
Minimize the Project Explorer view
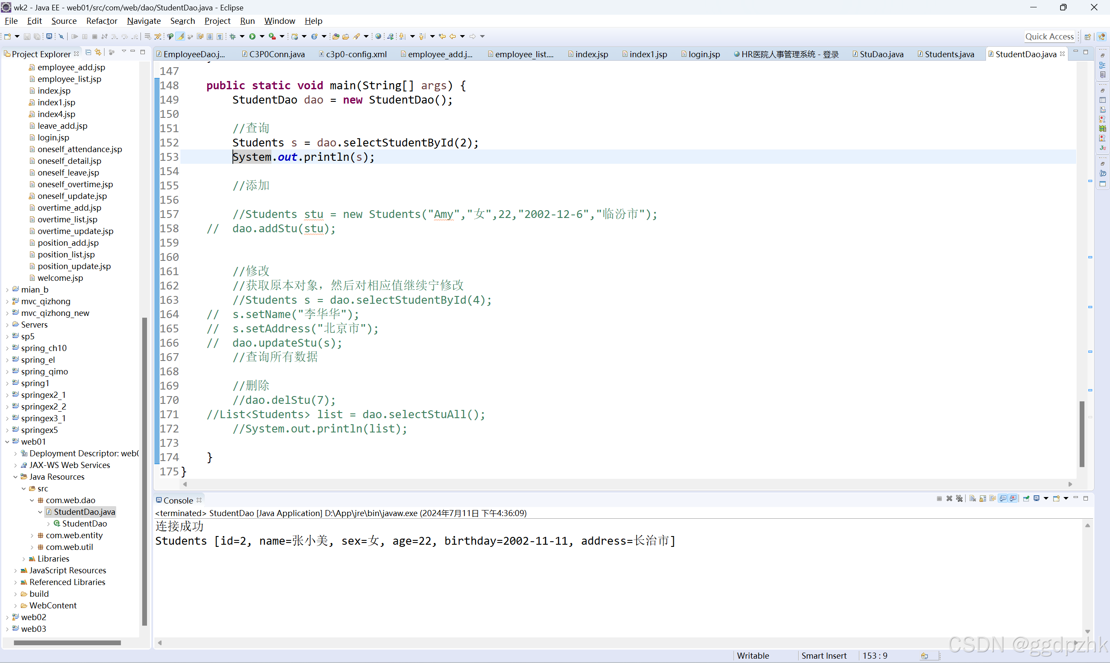coord(133,52)
